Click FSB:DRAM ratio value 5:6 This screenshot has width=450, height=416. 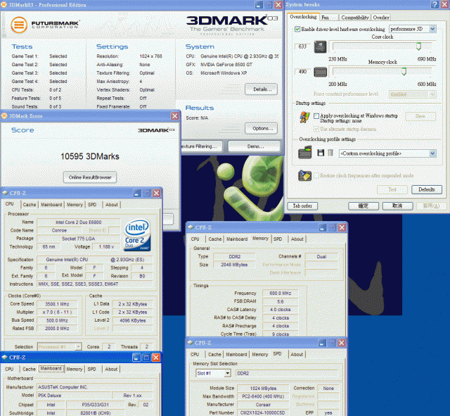280,302
